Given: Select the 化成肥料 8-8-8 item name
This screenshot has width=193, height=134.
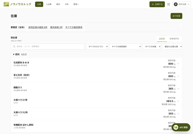Looking at the screenshot, I should tap(21, 63).
